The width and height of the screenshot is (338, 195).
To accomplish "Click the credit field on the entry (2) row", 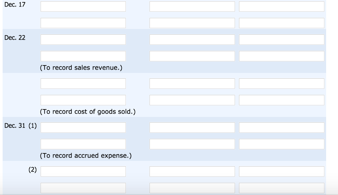I will (x=281, y=171).
